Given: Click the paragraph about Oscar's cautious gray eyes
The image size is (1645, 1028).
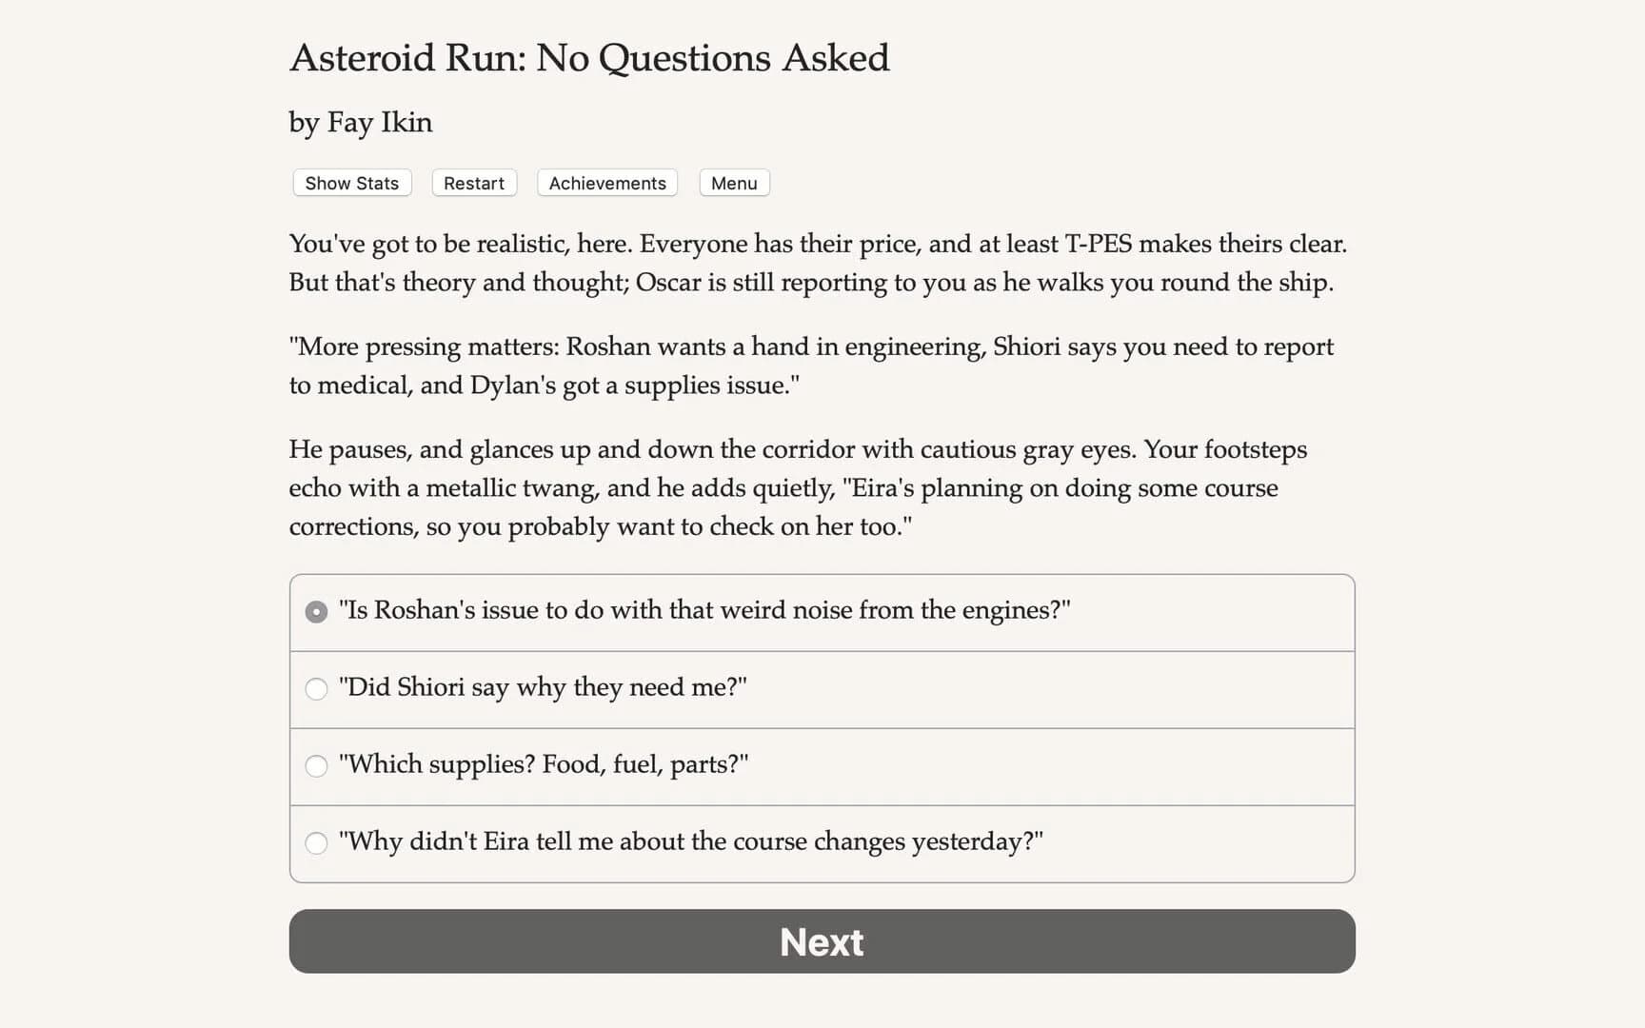Looking at the screenshot, I should [798, 487].
